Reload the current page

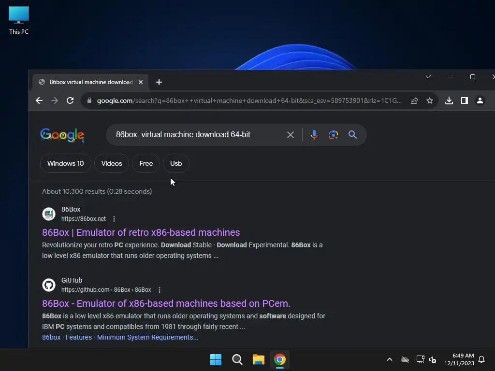(70, 100)
